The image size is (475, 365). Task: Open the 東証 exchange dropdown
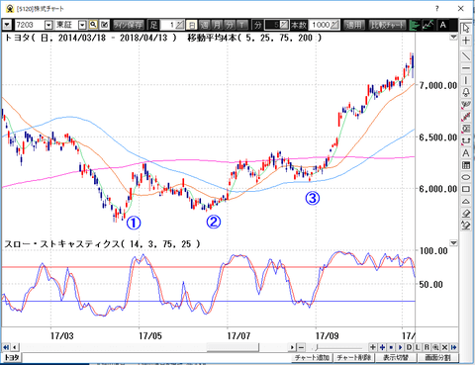(x=82, y=25)
